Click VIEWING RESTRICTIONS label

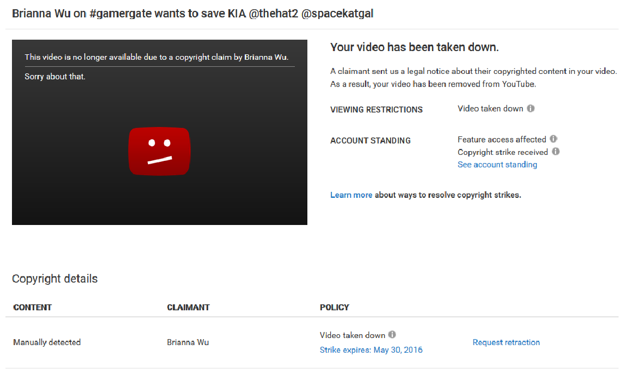click(376, 110)
